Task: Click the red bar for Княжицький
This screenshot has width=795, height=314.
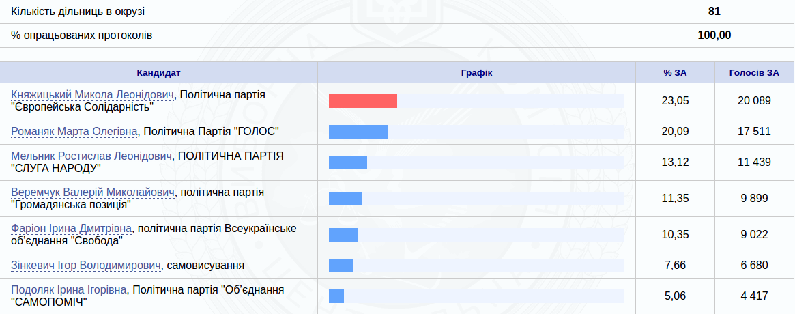Action: pyautogui.click(x=363, y=101)
